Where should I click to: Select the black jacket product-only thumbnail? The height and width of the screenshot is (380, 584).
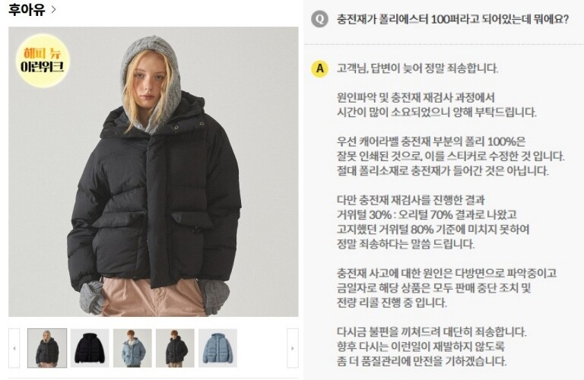click(x=90, y=348)
